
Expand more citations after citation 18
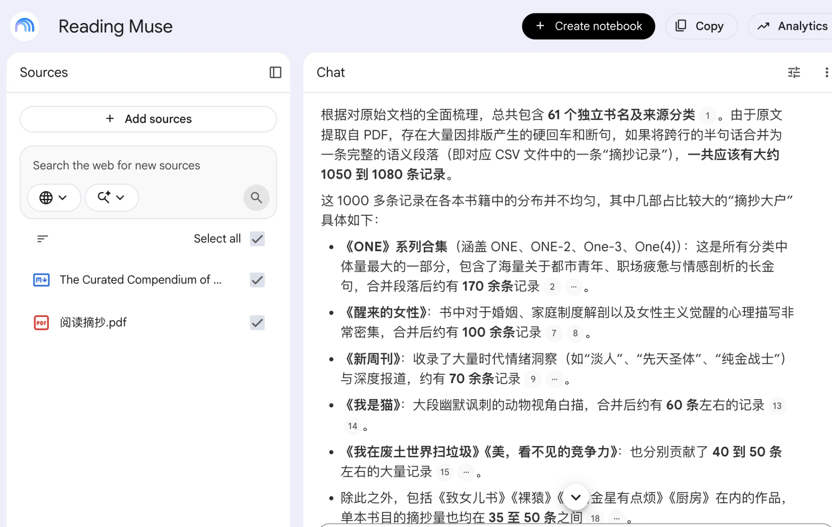[x=617, y=518]
